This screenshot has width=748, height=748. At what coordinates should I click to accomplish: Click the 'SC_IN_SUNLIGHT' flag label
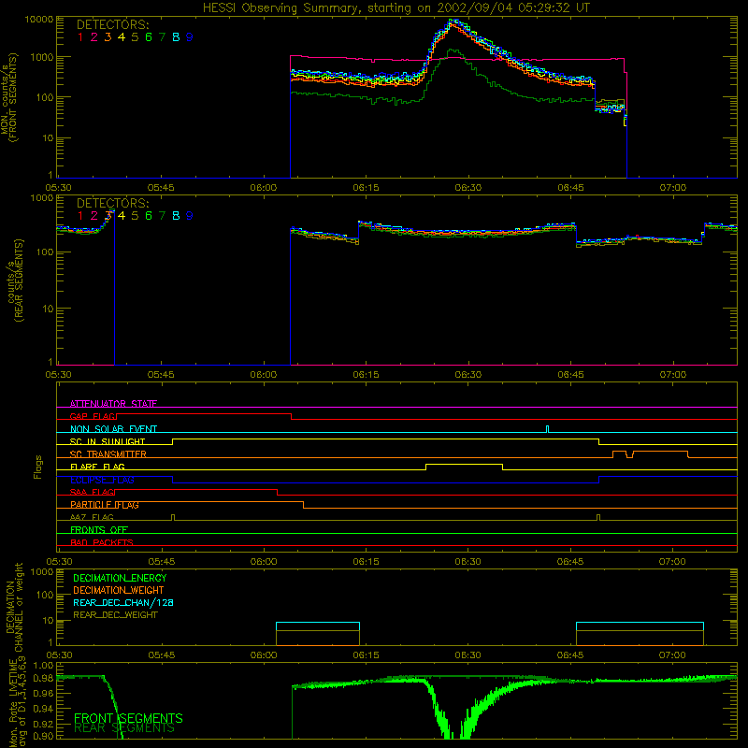108,441
